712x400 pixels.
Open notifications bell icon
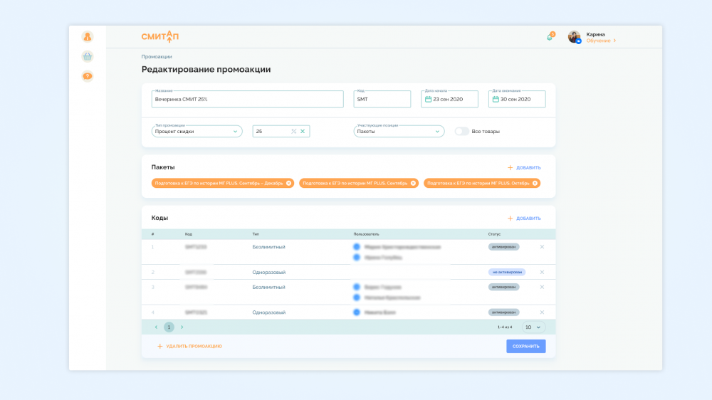point(550,37)
